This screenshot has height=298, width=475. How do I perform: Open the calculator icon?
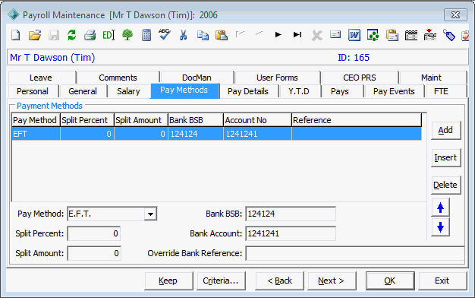click(146, 35)
